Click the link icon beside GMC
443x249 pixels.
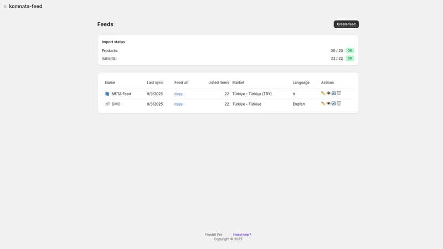(107, 104)
